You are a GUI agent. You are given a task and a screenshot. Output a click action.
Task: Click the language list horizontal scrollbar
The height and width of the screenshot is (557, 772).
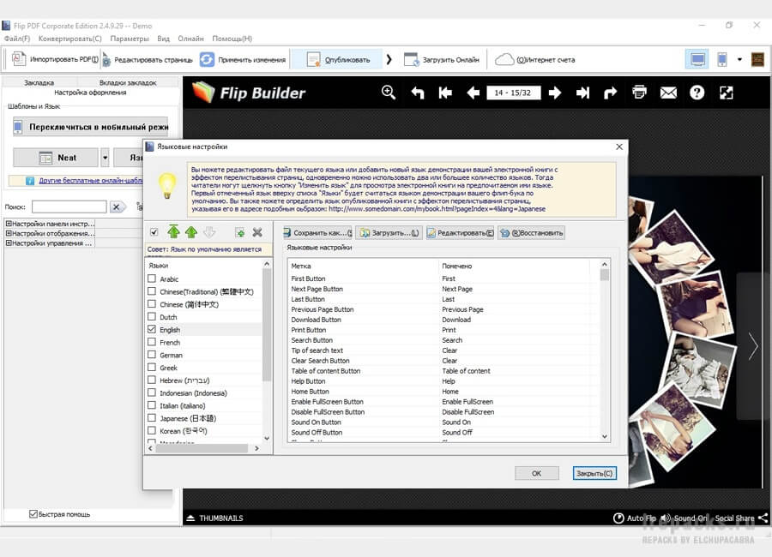pyautogui.click(x=203, y=448)
